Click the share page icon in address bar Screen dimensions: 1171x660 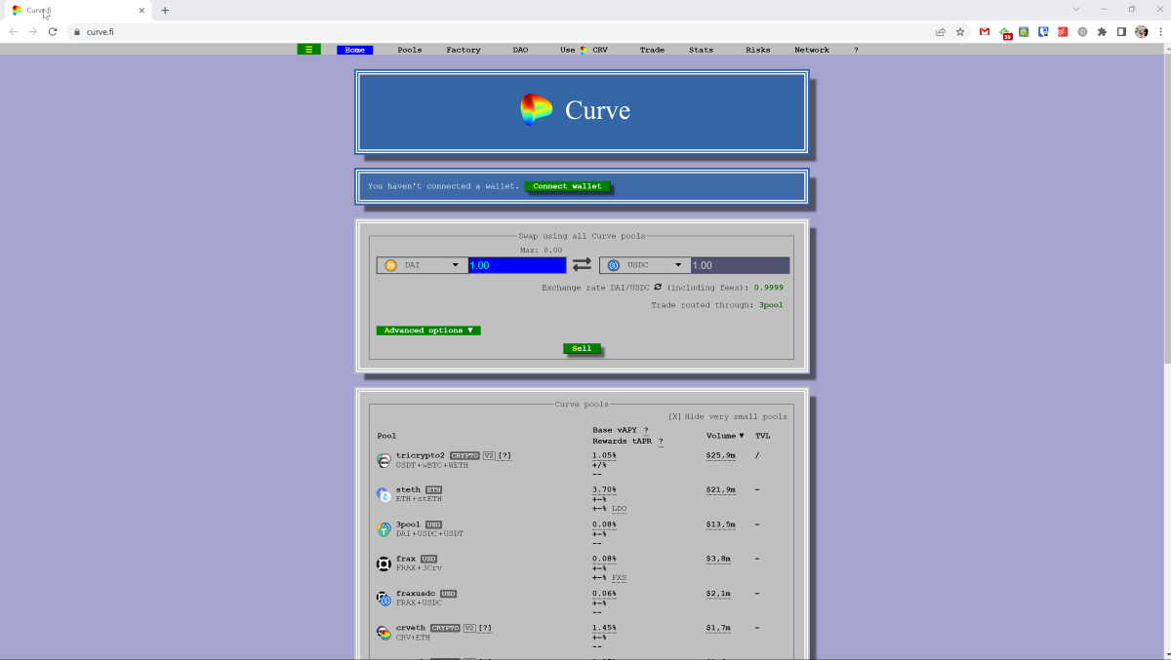click(941, 31)
